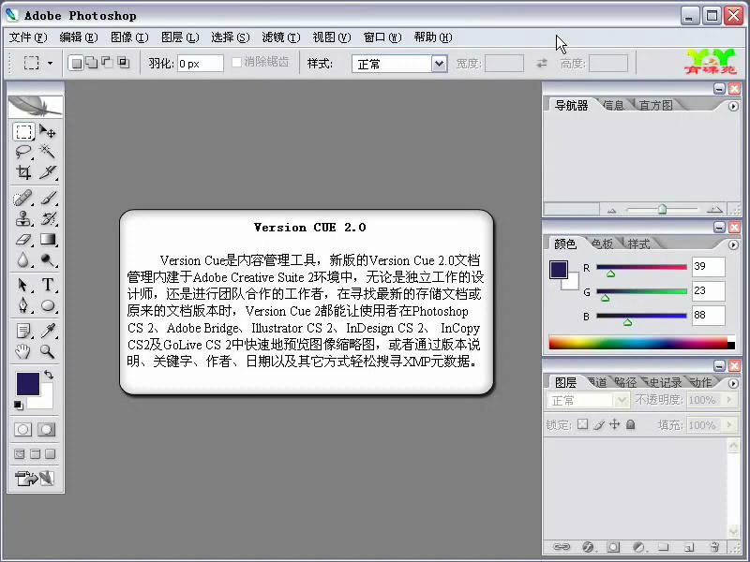
Task: Open the Layers panel options menu
Action: (733, 383)
